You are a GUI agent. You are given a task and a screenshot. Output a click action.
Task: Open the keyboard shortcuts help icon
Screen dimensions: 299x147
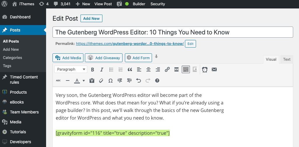(157, 81)
